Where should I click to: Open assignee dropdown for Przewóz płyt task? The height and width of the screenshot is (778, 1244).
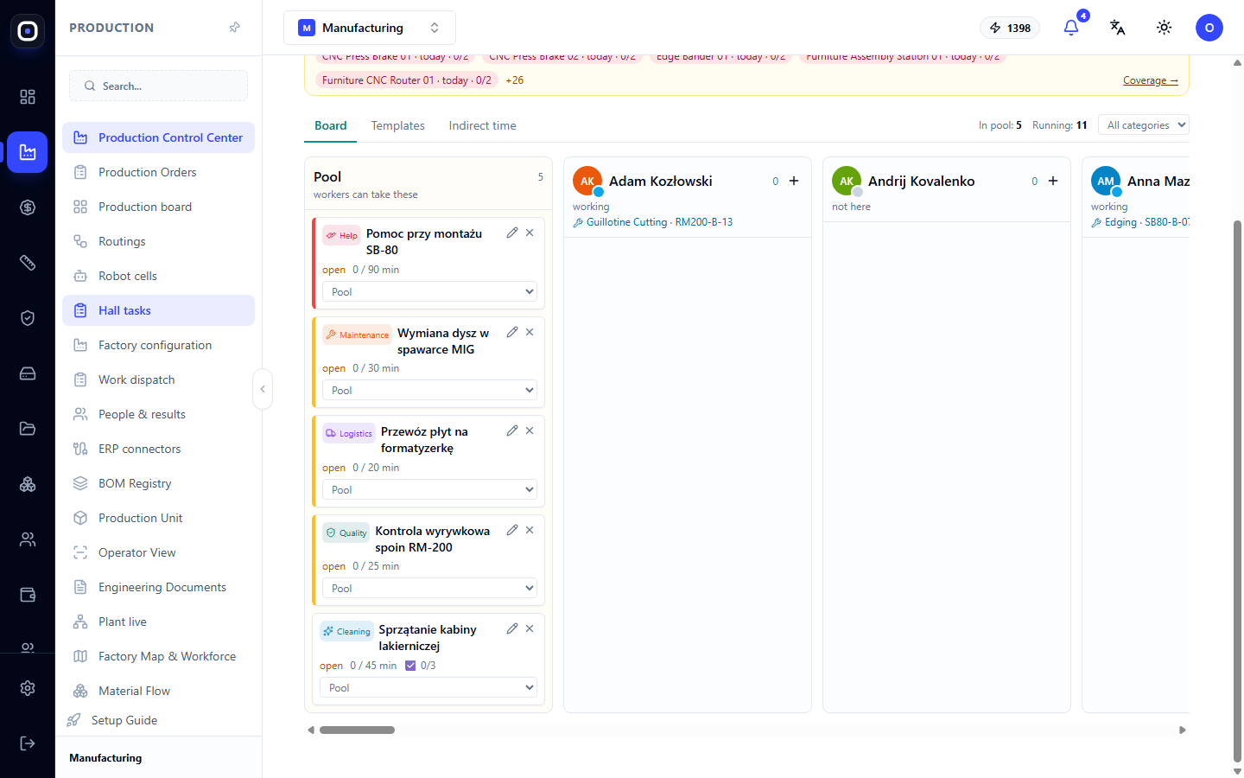click(x=430, y=490)
